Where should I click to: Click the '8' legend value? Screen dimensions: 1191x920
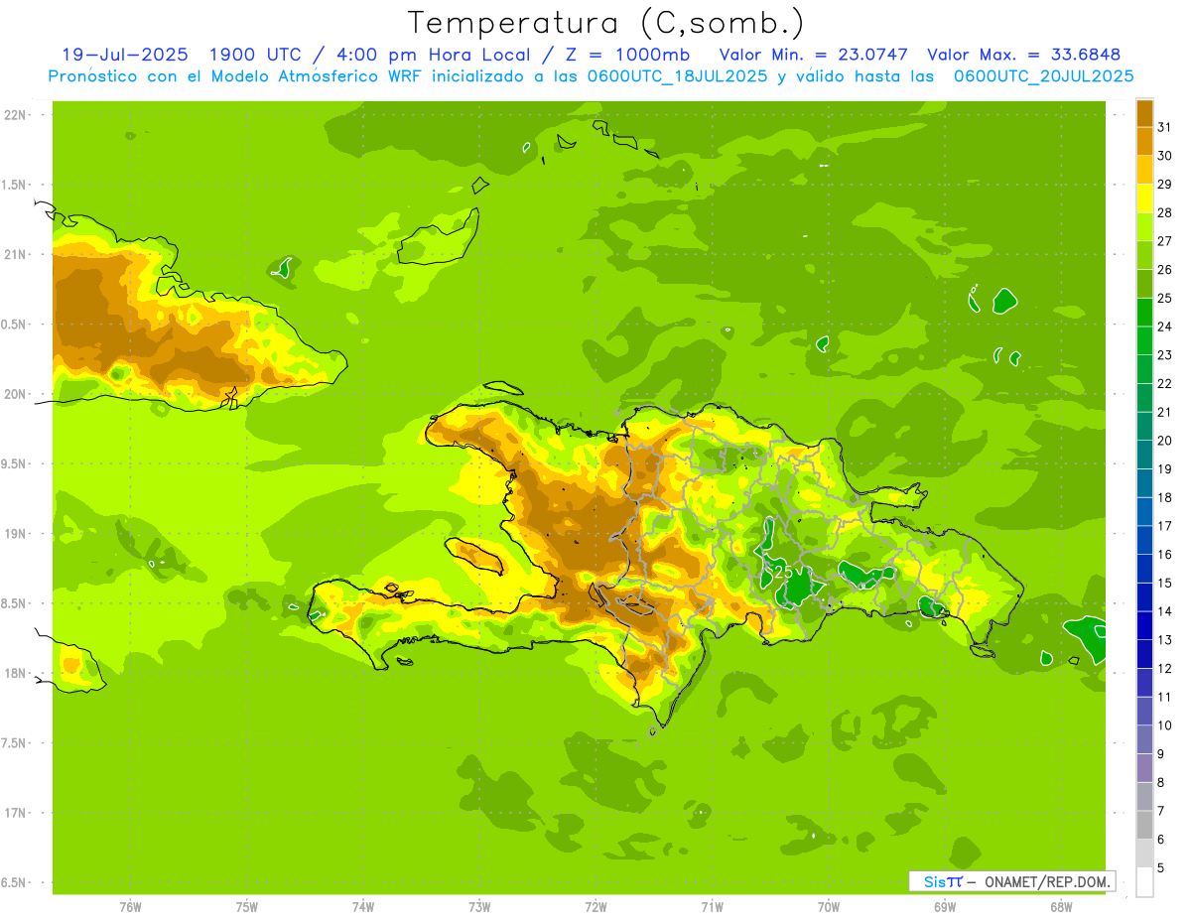click(1160, 782)
